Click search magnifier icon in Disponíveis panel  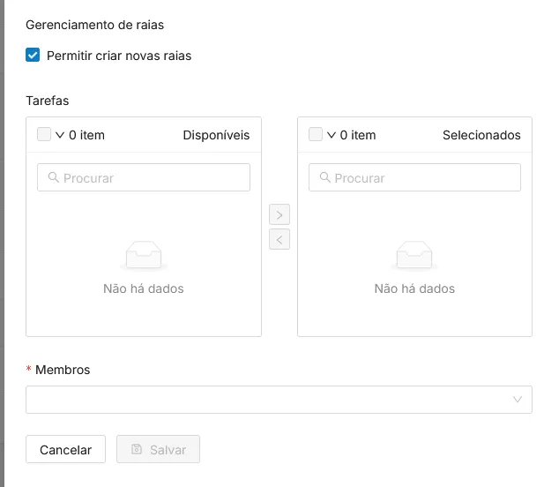point(54,177)
